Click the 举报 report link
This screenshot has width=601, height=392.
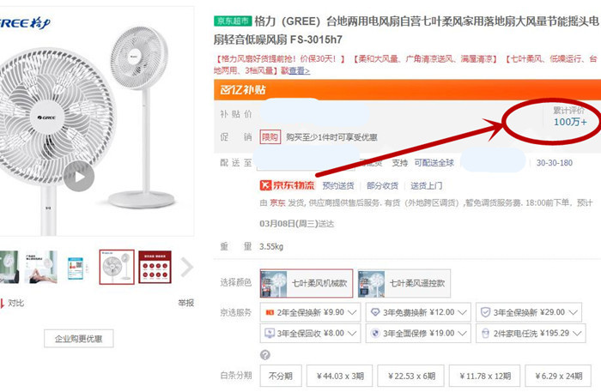pyautogui.click(x=186, y=303)
